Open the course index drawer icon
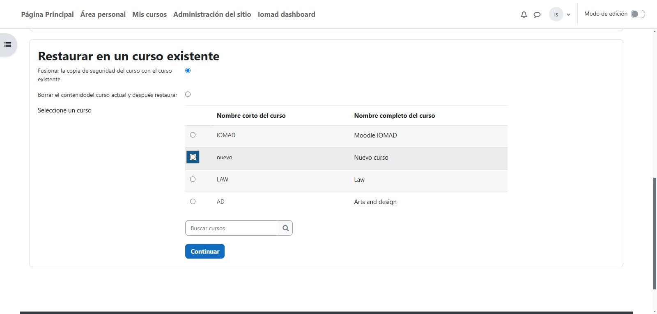 (x=8, y=45)
